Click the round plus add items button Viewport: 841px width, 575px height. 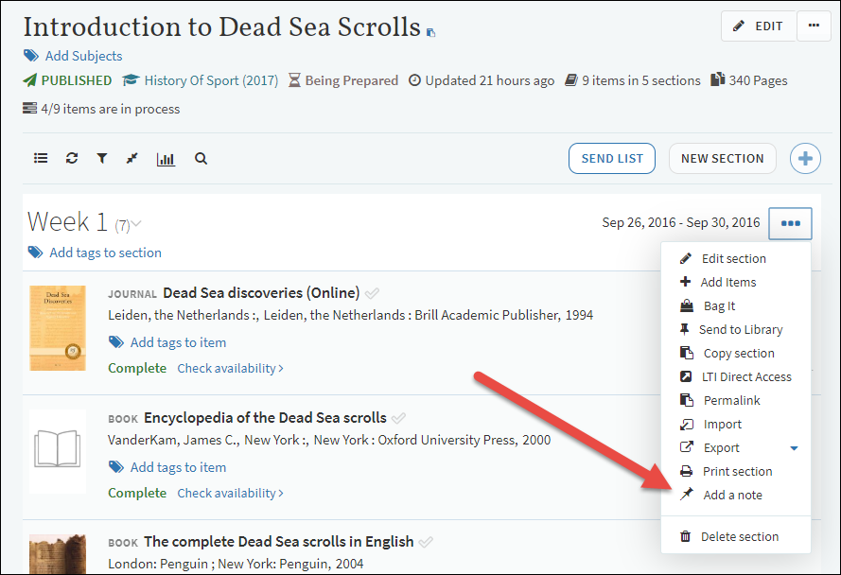click(x=805, y=158)
